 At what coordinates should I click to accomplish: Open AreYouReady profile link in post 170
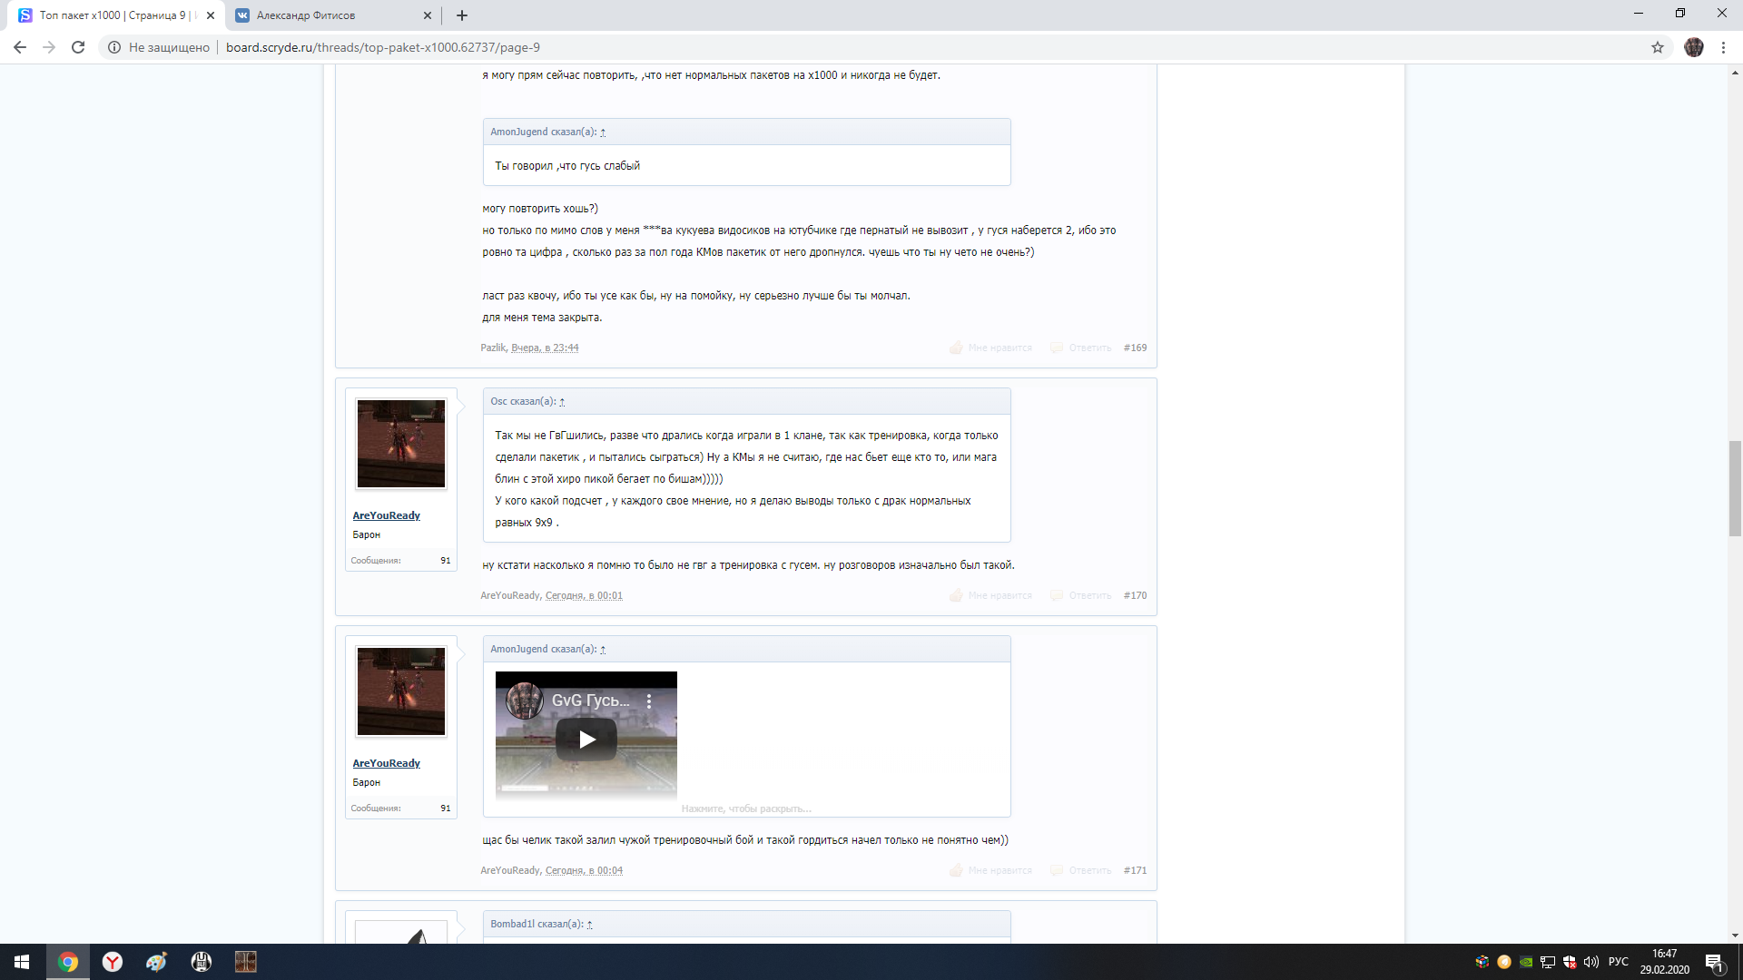(386, 515)
